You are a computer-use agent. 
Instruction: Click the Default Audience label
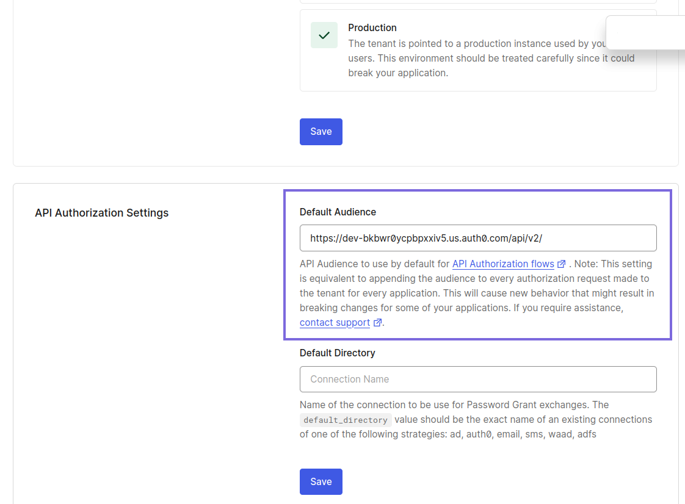[338, 212]
